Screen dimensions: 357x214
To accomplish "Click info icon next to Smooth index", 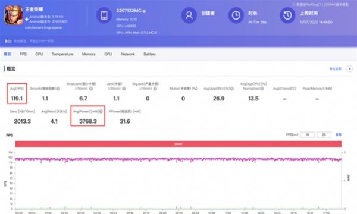I will click(58, 89).
